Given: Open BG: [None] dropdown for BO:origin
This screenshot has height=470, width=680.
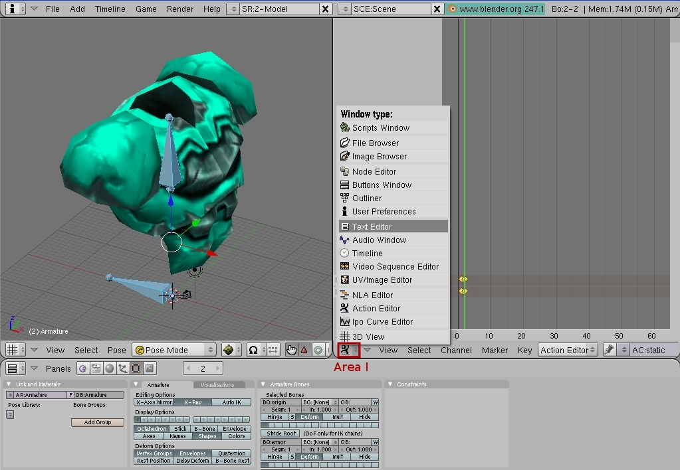Looking at the screenshot, I should (x=320, y=402).
